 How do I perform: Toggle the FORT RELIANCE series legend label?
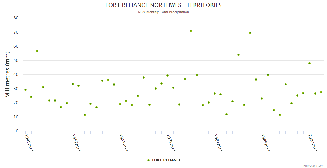pos(166,160)
